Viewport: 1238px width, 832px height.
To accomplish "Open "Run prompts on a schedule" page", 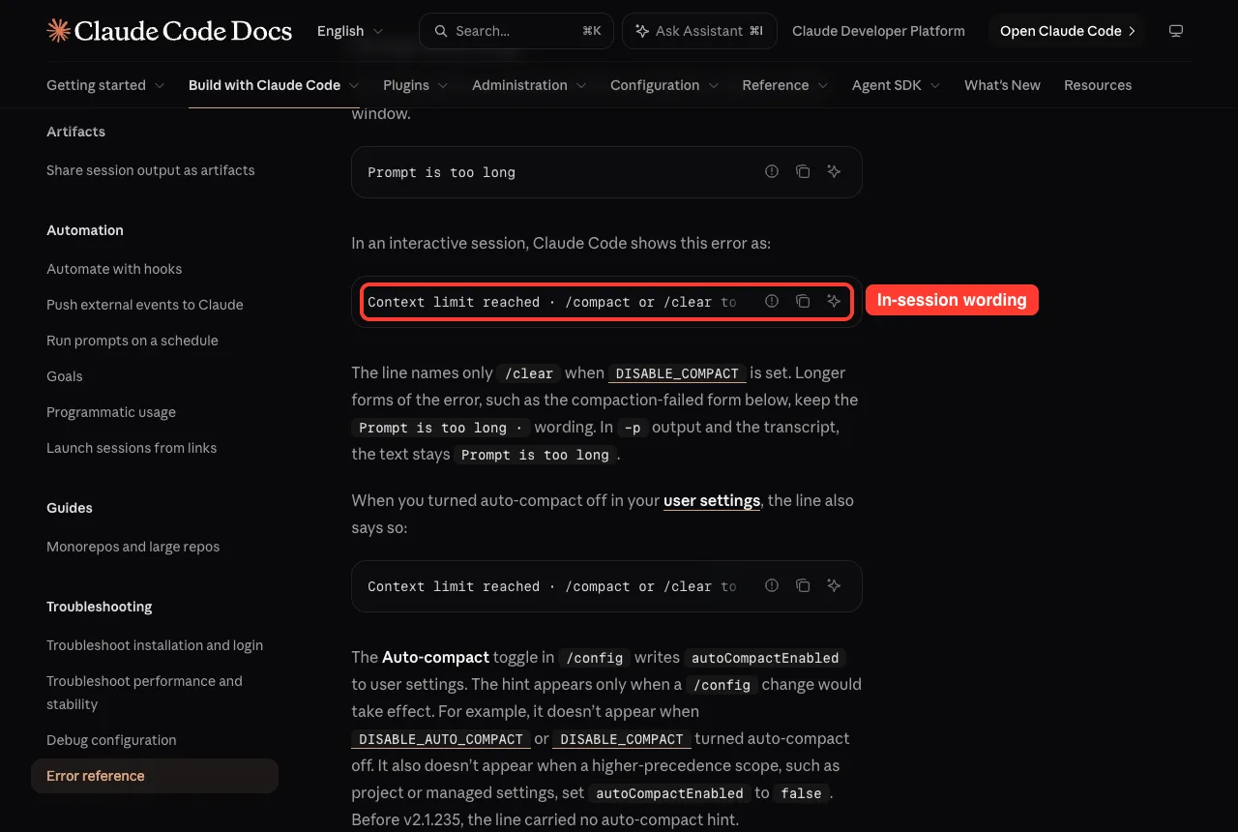I will 133,341.
